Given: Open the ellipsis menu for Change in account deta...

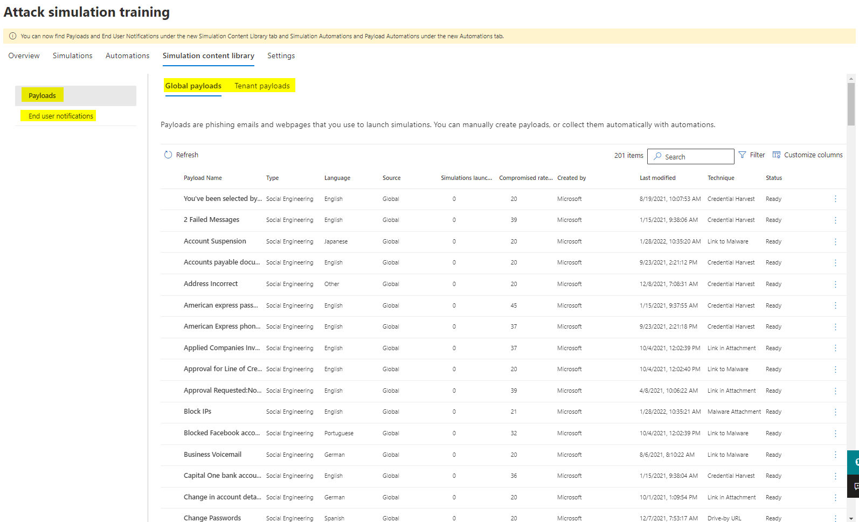Looking at the screenshot, I should (835, 498).
